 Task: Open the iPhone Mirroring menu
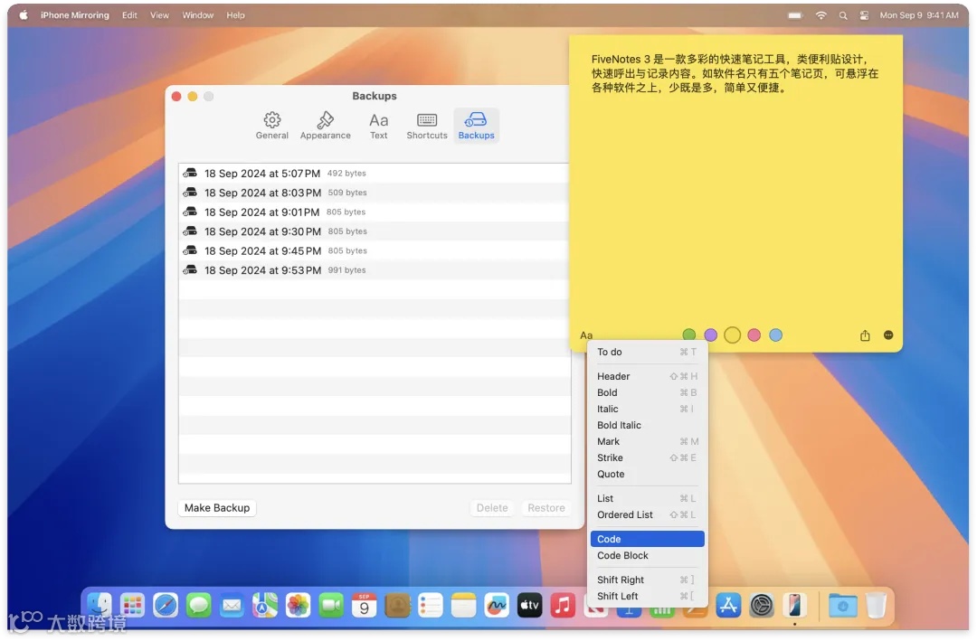coord(75,15)
